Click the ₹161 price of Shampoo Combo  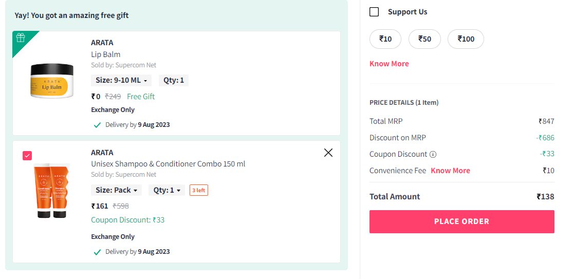coord(100,207)
